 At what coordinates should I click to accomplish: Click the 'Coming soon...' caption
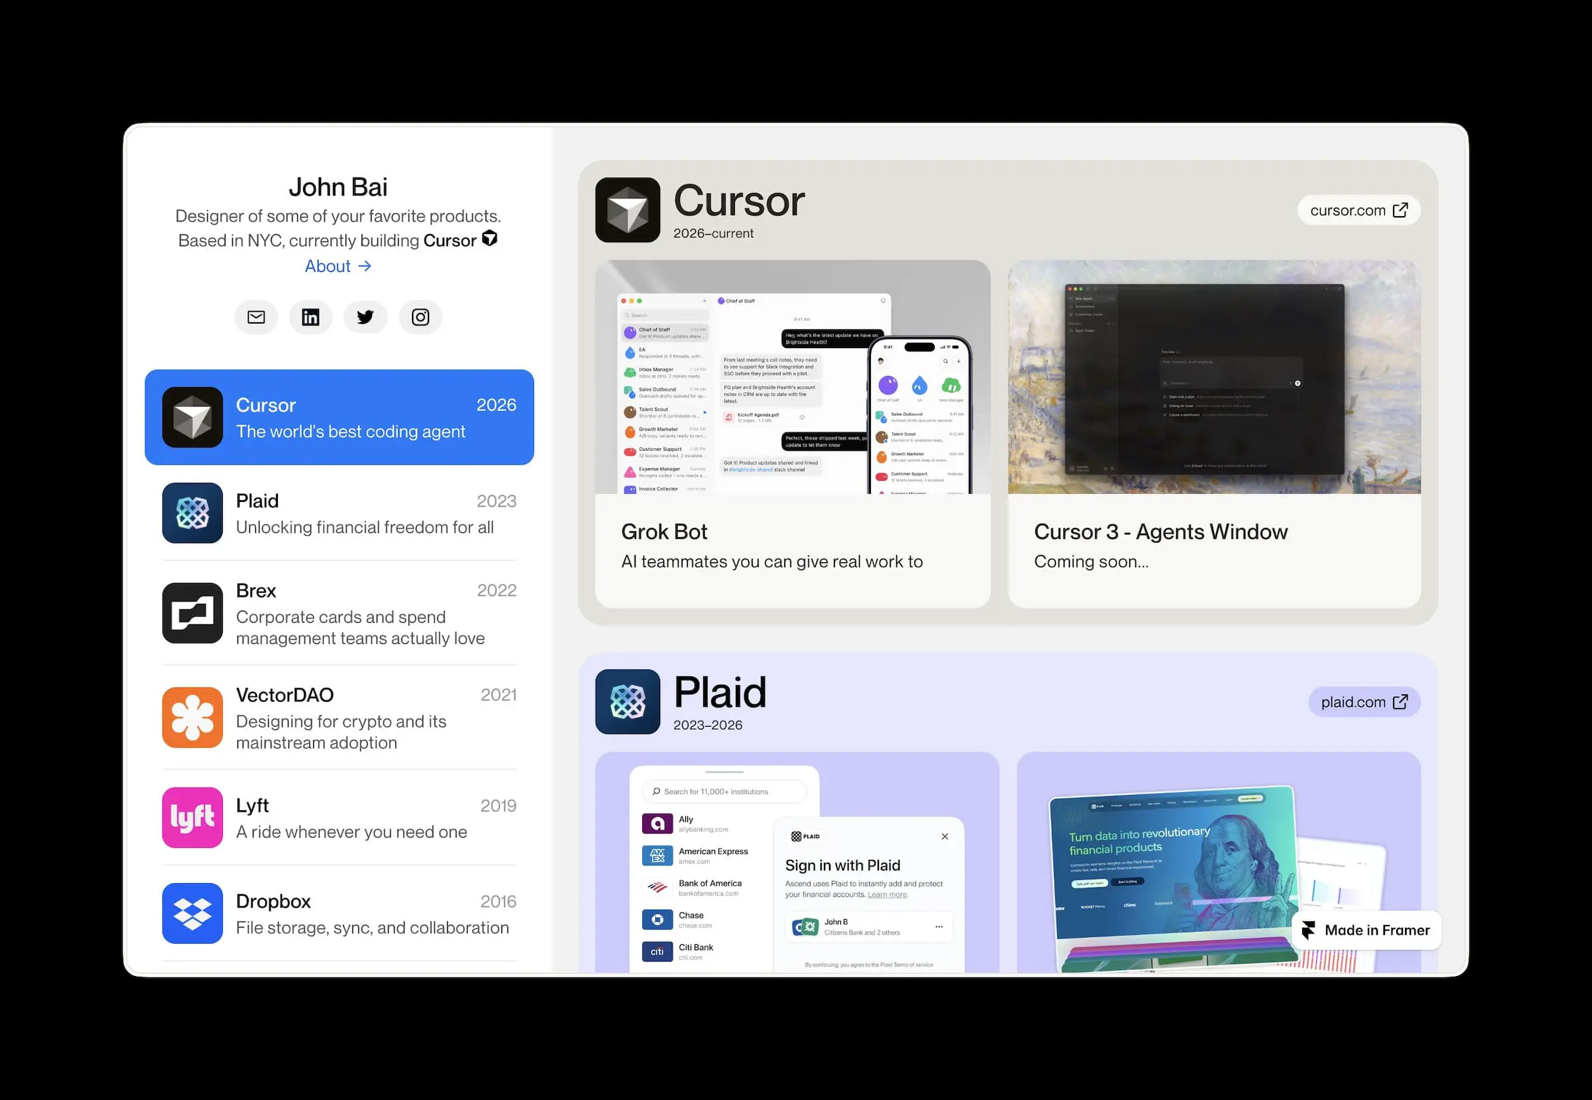click(1091, 562)
